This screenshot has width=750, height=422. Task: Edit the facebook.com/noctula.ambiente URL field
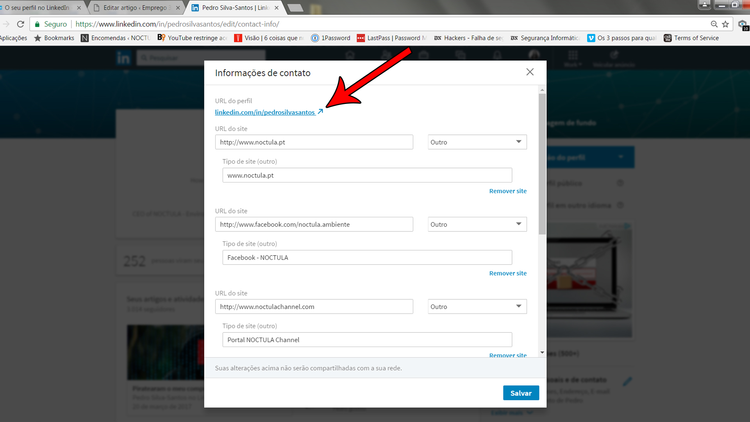pyautogui.click(x=314, y=224)
